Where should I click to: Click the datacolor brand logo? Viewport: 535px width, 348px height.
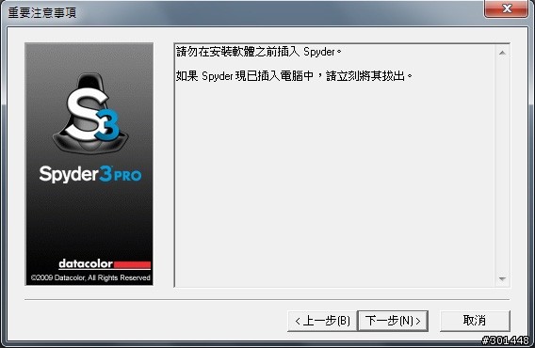pos(105,263)
